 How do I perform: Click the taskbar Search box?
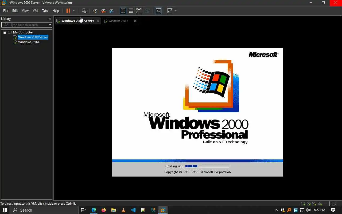coord(44,210)
